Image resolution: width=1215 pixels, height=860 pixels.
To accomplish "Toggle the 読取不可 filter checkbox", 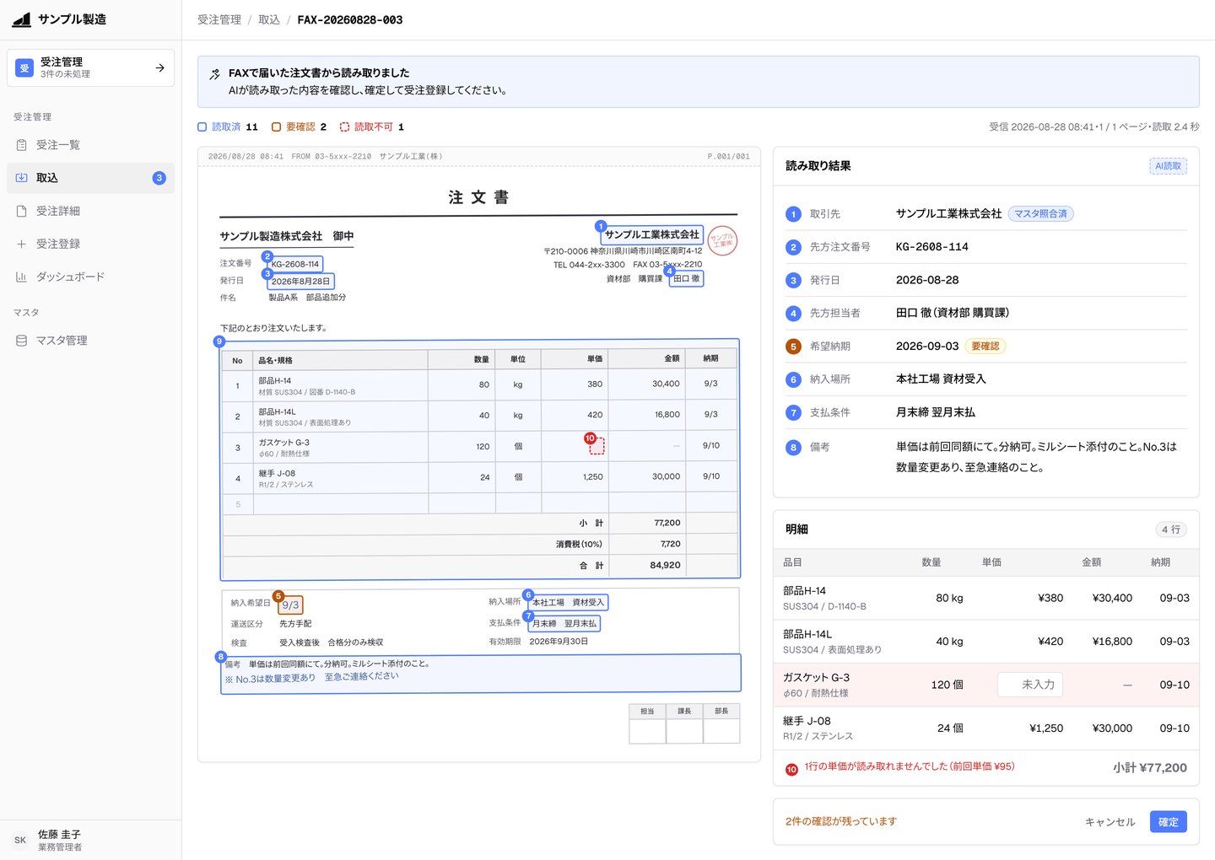I will [x=344, y=127].
